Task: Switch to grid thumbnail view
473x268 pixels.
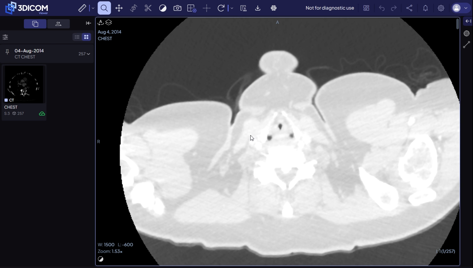Action: [86, 37]
